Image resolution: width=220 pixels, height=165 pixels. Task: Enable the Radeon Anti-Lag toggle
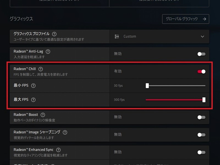coord(202,54)
